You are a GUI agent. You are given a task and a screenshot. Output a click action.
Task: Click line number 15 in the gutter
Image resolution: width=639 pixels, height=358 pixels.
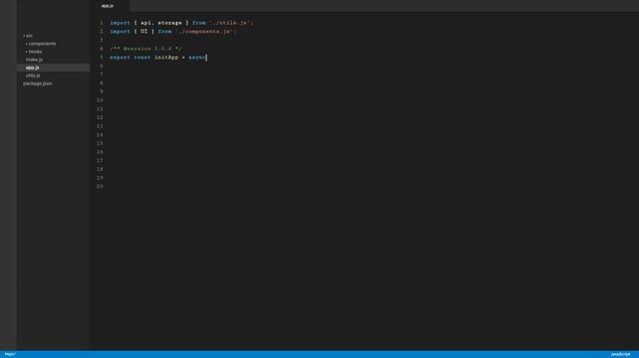click(100, 143)
